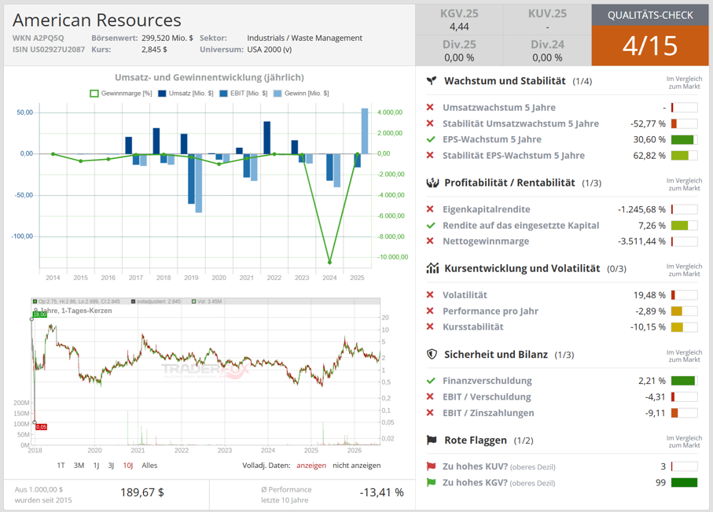Select the 3M chart time range
Image resolution: width=713 pixels, height=512 pixels.
pos(79,465)
